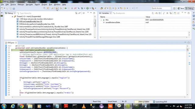Click the Debug bug launch icon
The height and width of the screenshot is (109, 195).
click(x=82, y=8)
